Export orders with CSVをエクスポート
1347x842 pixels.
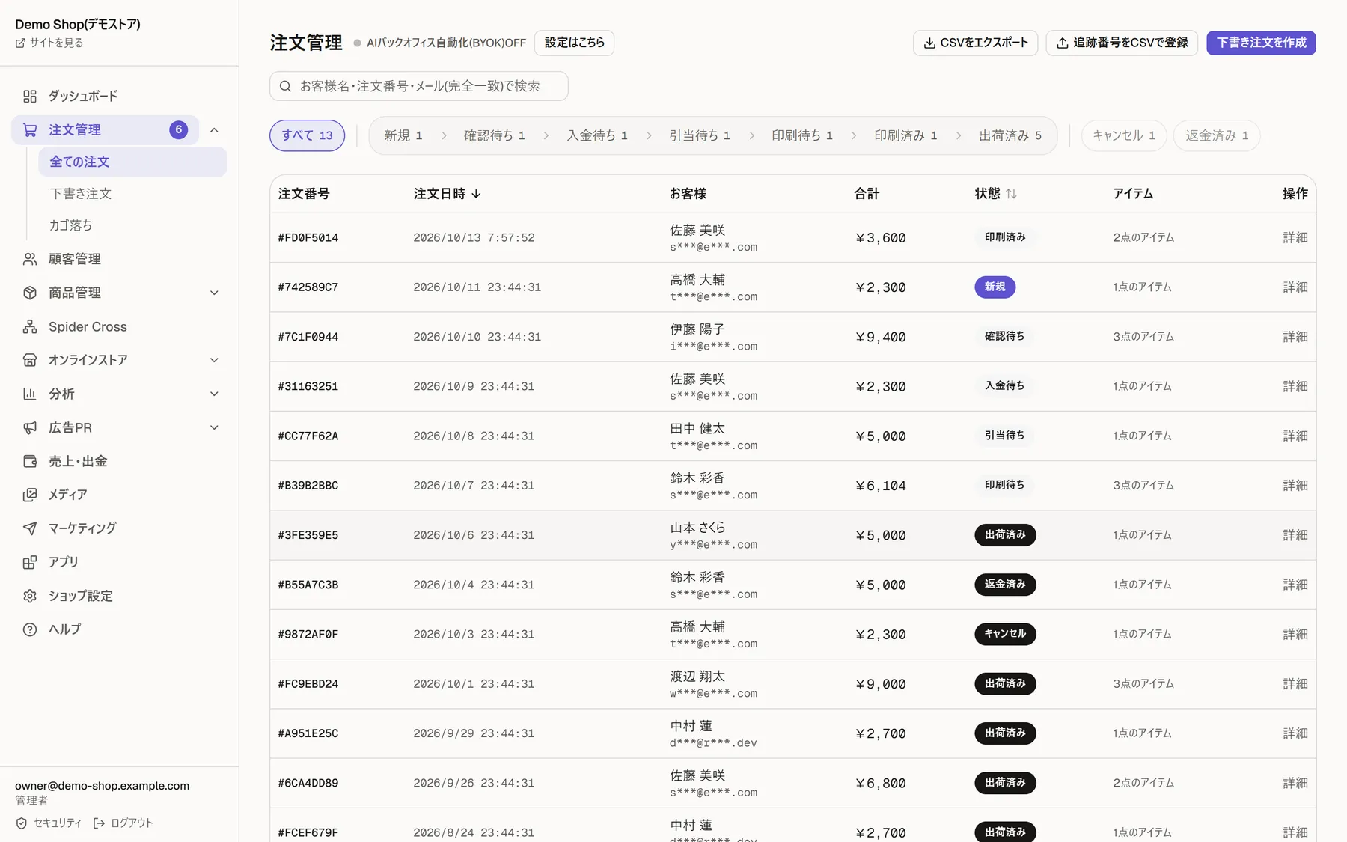coord(975,43)
